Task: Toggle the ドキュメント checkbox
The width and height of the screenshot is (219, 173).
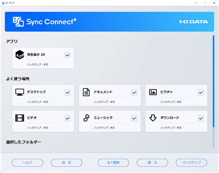Action: point(134,92)
